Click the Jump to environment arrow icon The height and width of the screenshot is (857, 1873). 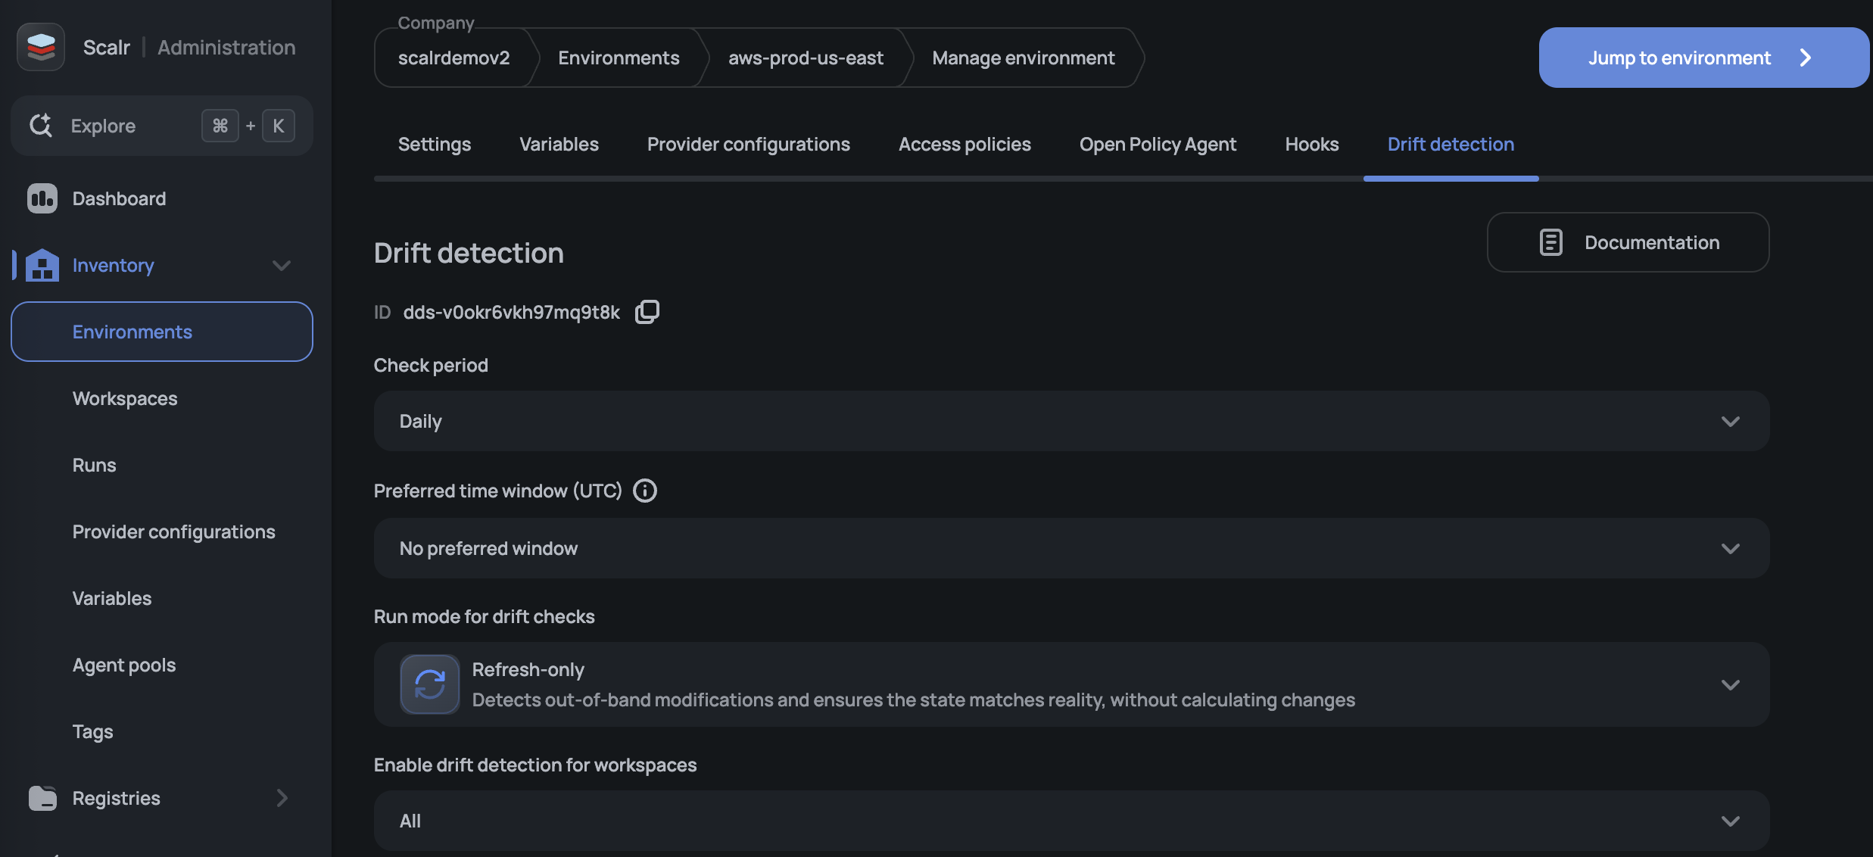[1806, 58]
